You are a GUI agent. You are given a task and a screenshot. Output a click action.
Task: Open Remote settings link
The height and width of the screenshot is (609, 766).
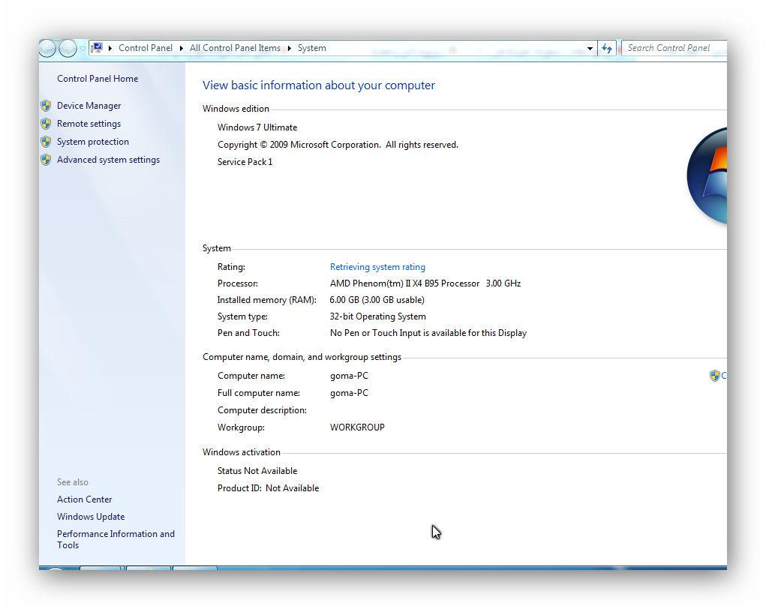[x=89, y=124]
